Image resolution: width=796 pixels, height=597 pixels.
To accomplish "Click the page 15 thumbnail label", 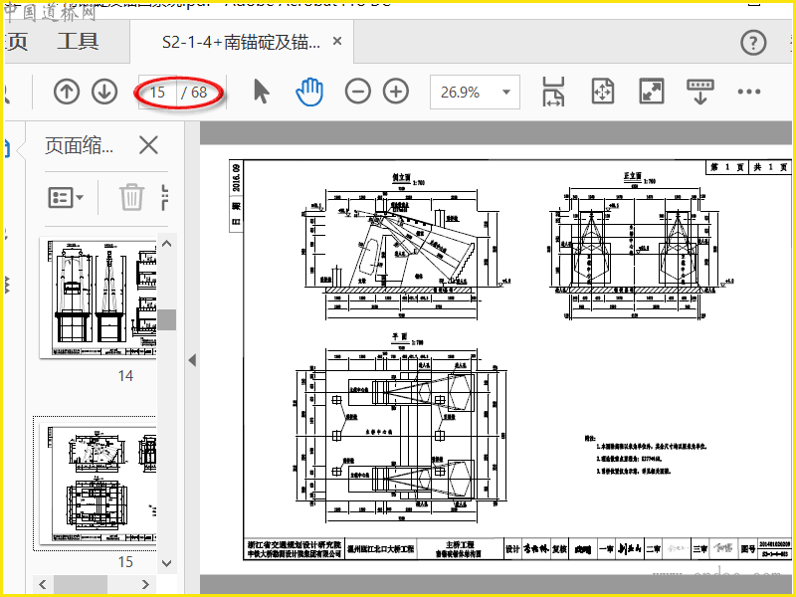I will pos(125,562).
